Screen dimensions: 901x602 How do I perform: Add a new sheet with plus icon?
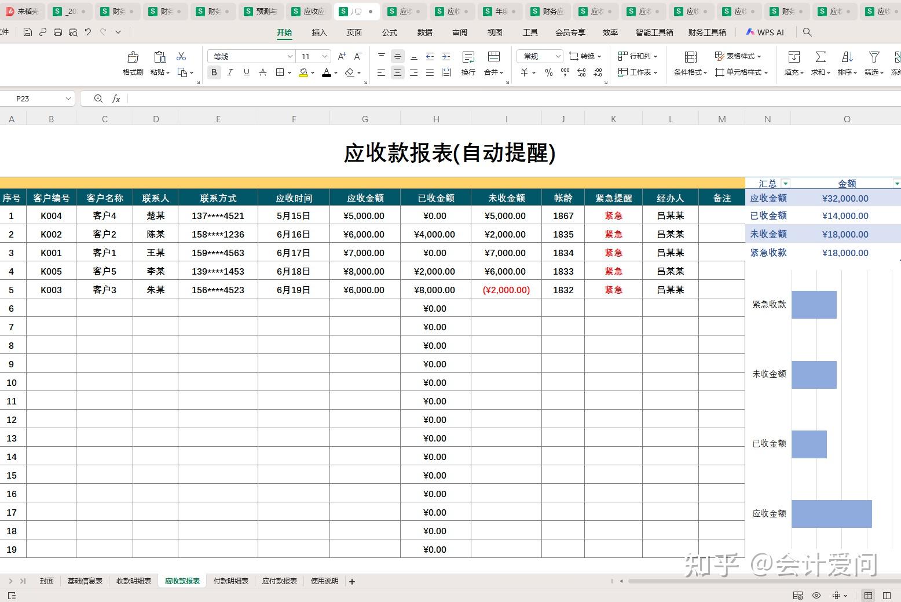(352, 581)
